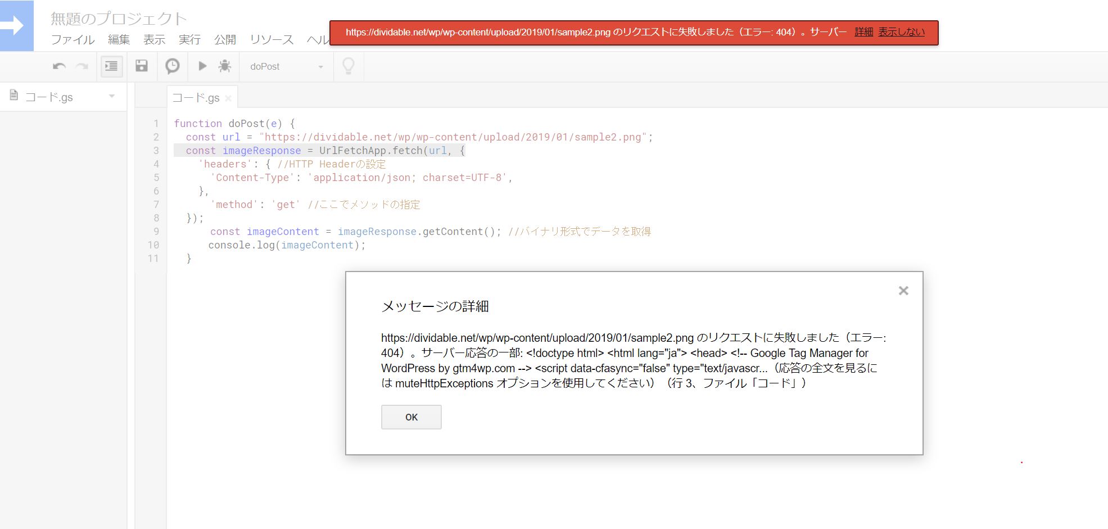The width and height of the screenshot is (1108, 529).
Task: Click the lightbulb hint icon
Action: pos(348,66)
